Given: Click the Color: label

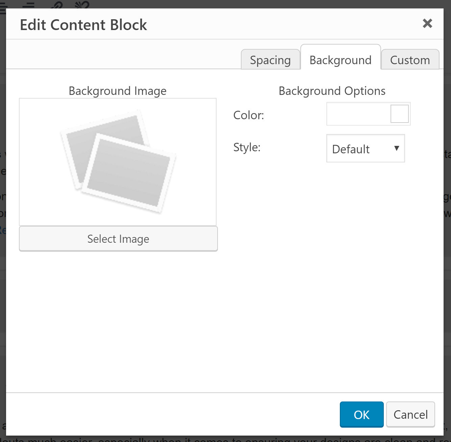Looking at the screenshot, I should 249,115.
